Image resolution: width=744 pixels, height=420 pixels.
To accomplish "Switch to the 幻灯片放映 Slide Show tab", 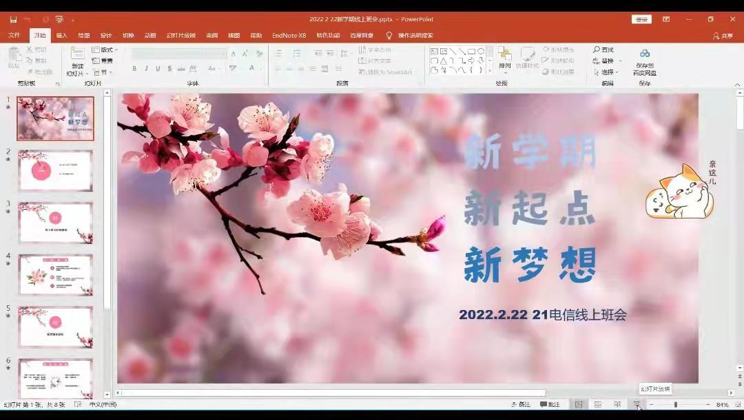I will click(x=180, y=36).
